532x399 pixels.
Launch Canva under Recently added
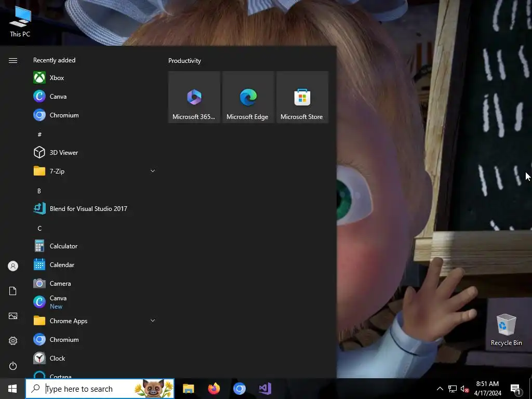[95, 96]
